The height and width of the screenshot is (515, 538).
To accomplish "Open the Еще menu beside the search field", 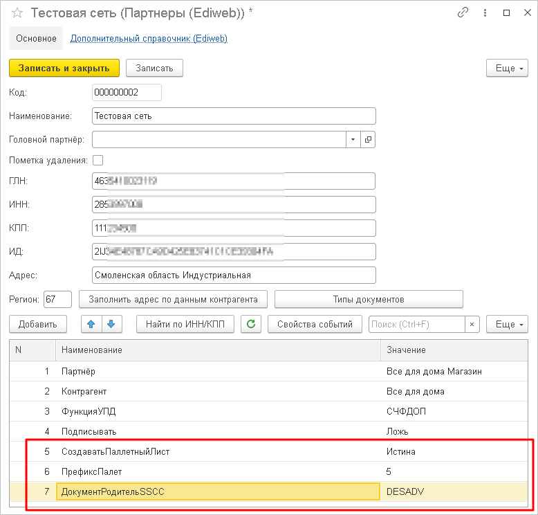I will point(508,324).
